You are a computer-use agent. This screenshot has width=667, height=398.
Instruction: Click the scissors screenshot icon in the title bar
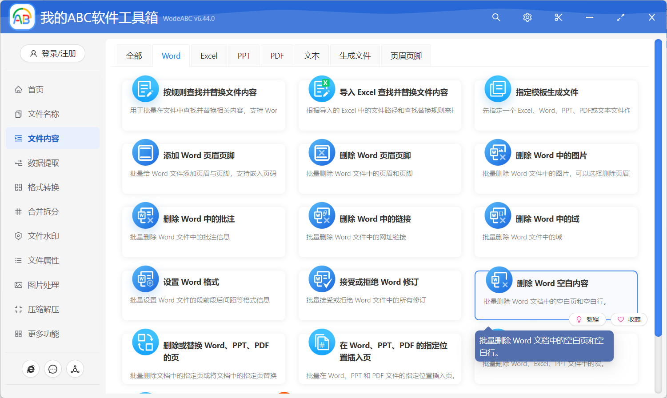(x=558, y=17)
